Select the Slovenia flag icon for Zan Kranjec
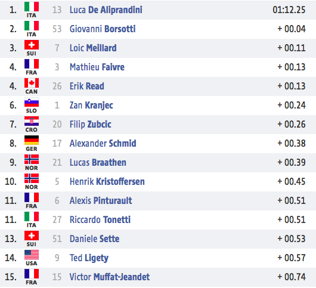The height and width of the screenshot is (288, 316). 32,102
